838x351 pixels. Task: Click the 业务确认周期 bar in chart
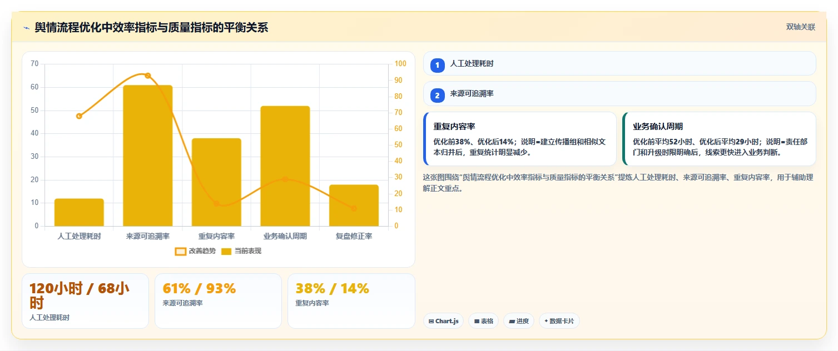tap(285, 166)
